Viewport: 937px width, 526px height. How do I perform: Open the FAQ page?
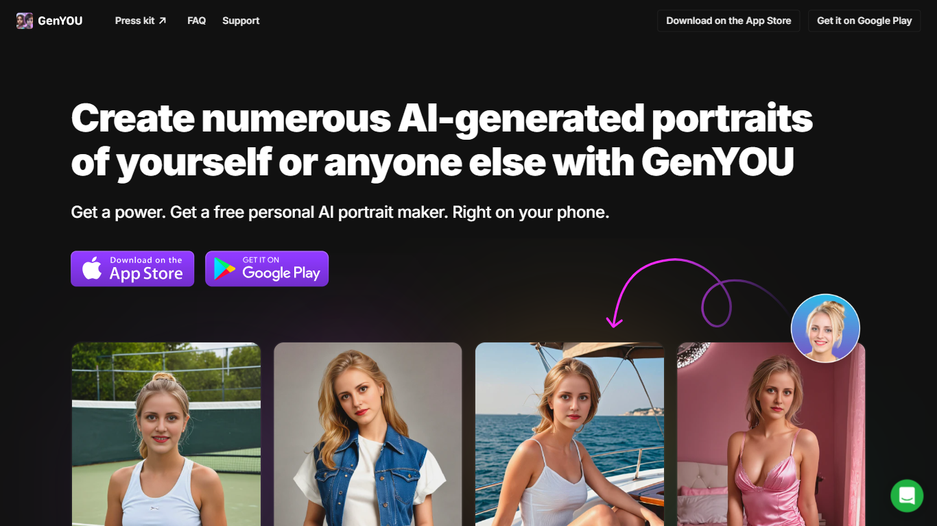(196, 21)
